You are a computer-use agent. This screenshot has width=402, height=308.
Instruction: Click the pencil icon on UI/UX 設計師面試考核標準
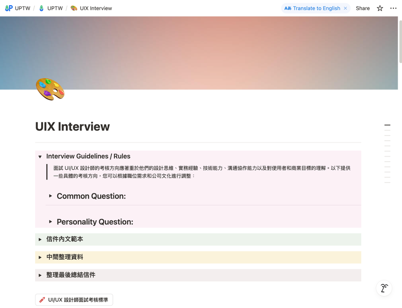tap(42, 300)
